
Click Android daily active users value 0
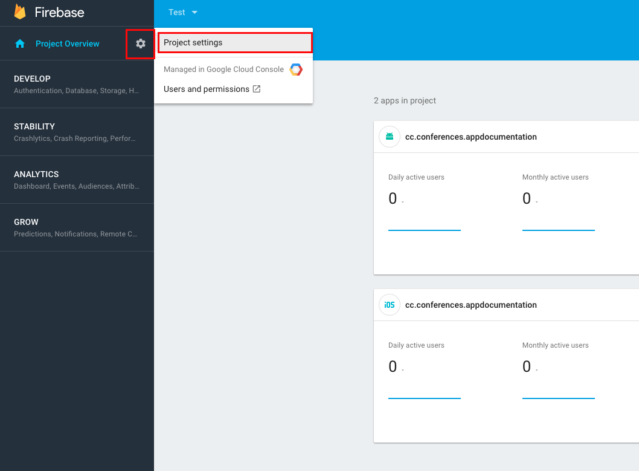tap(393, 198)
